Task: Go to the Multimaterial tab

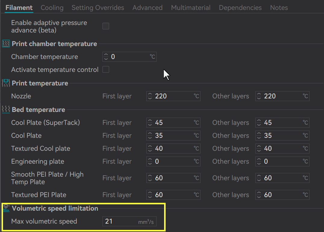Action: click(191, 8)
